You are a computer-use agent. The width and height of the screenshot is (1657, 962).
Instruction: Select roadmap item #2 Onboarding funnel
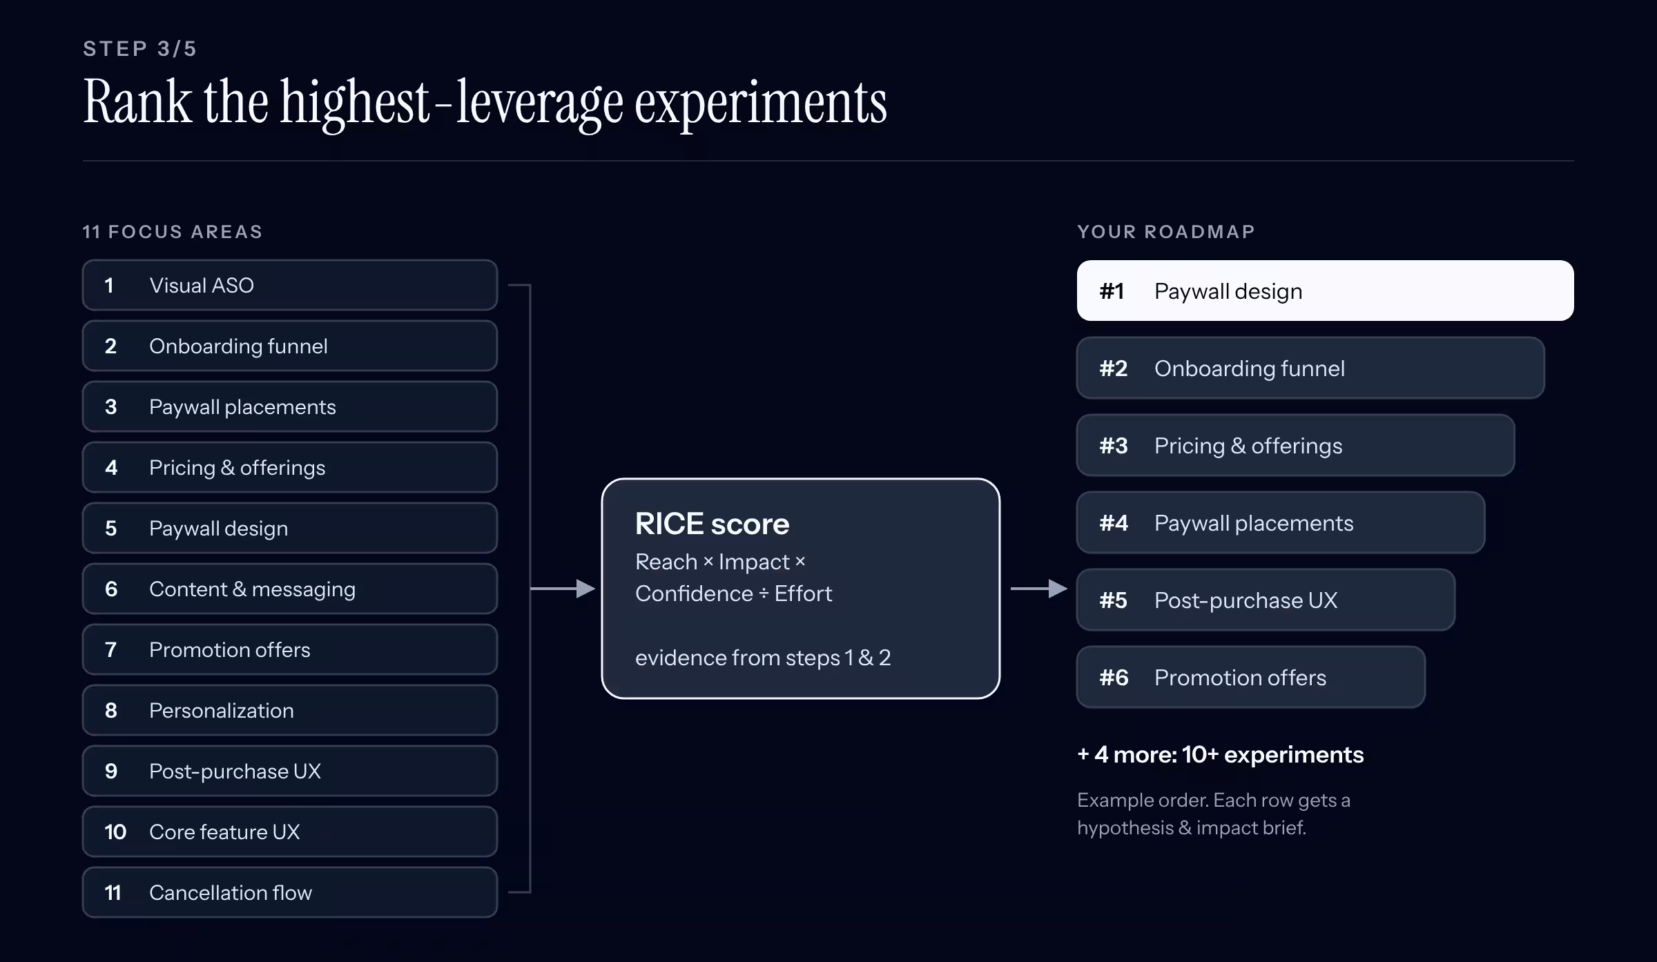point(1310,368)
